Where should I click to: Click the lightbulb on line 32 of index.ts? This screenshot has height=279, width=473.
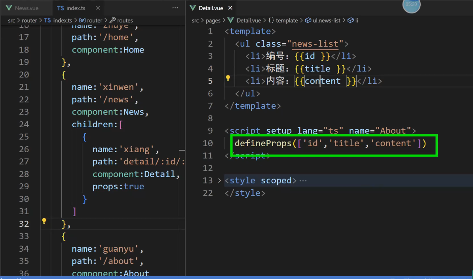(44, 221)
